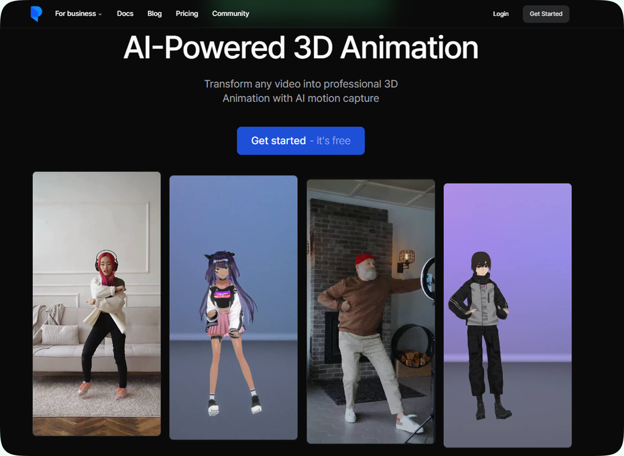Expand the chevron next to For business
This screenshot has height=456, width=624.
coord(101,14)
